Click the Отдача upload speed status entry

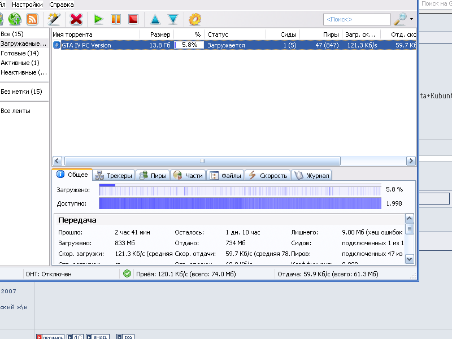[x=328, y=274]
